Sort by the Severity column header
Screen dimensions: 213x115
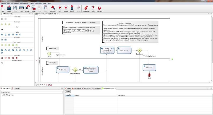(x=70, y=95)
